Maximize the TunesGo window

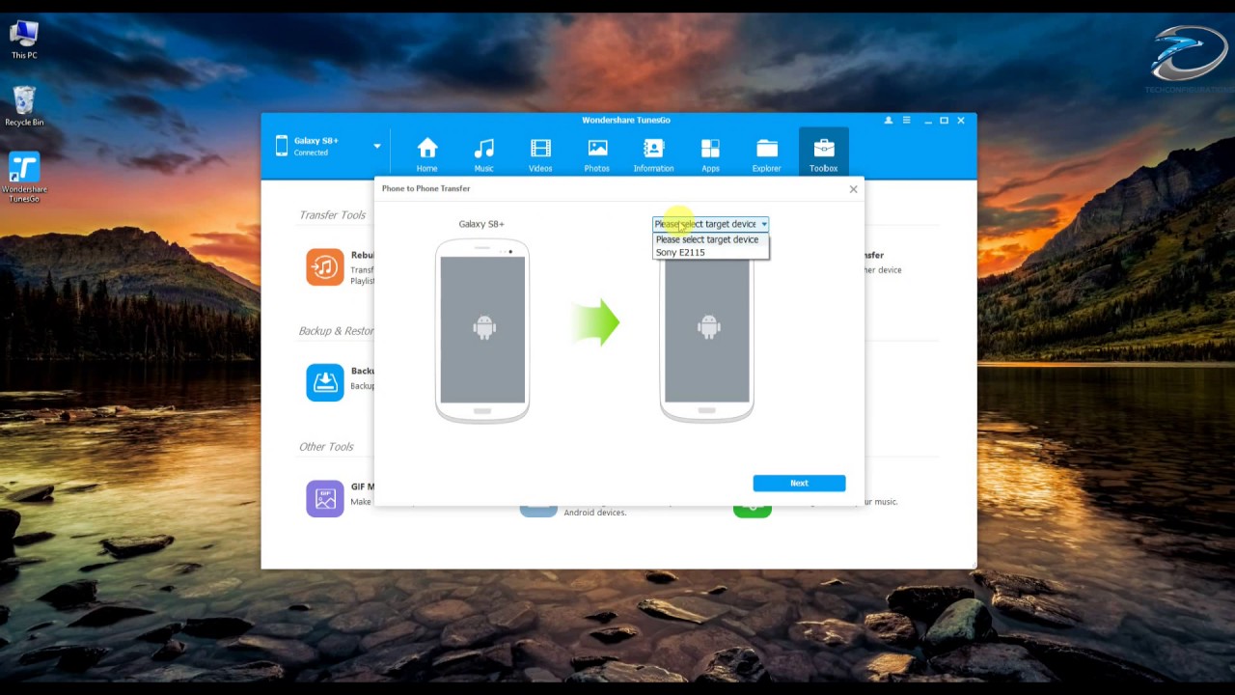(945, 121)
